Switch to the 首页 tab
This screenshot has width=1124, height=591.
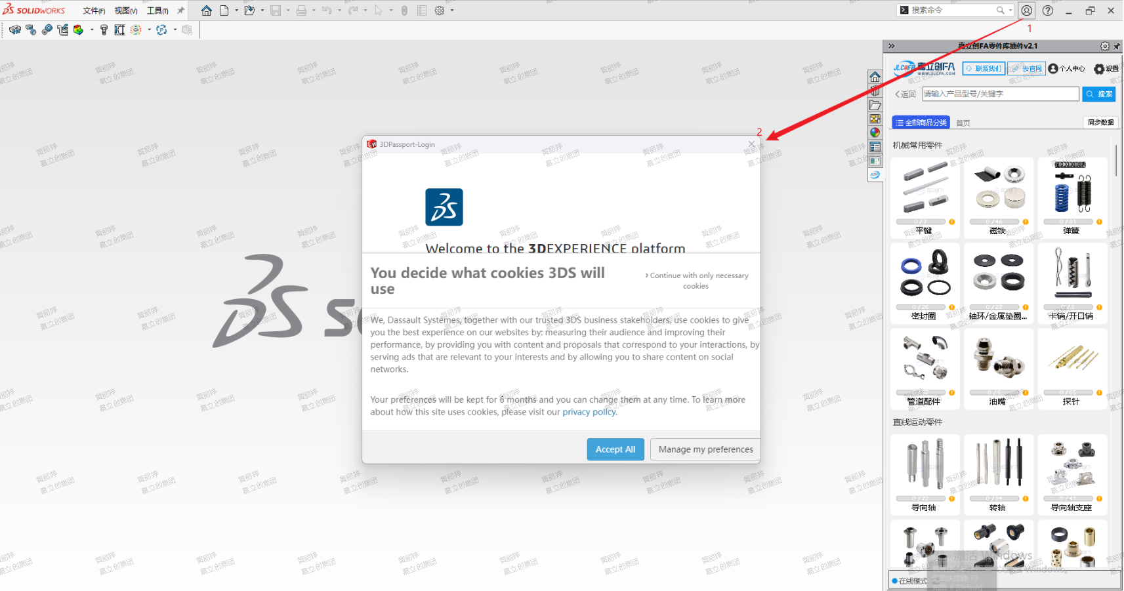click(x=963, y=123)
